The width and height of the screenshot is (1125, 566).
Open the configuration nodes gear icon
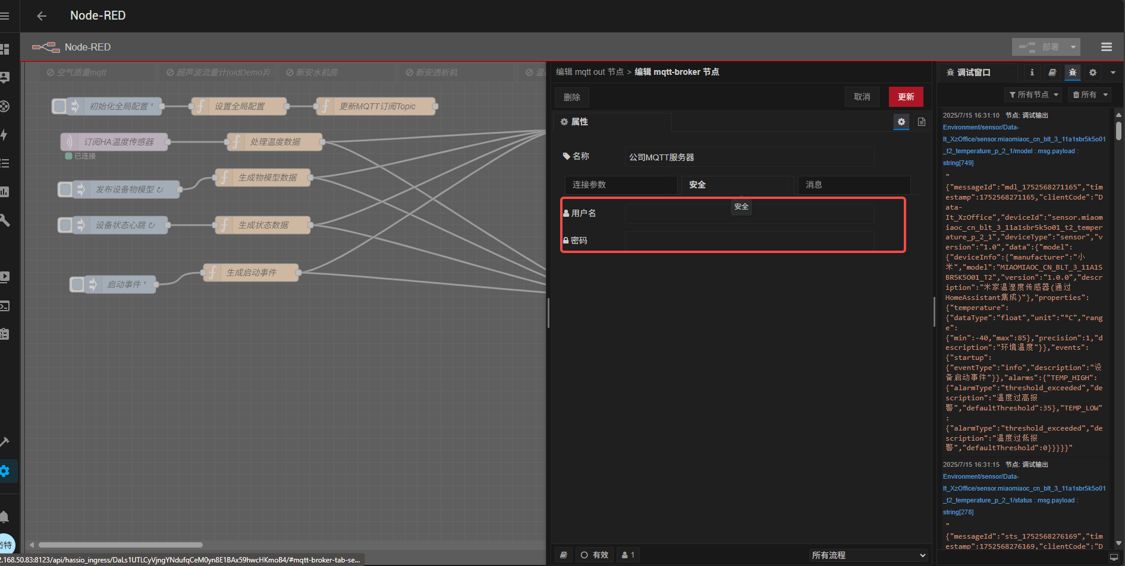(1092, 72)
